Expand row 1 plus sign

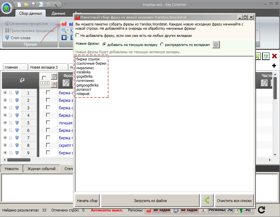click(5, 93)
